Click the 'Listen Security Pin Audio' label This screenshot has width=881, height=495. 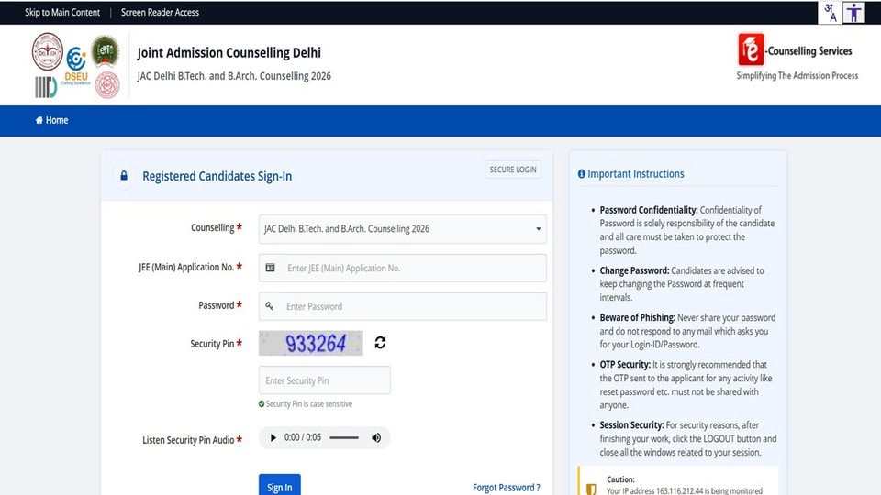click(188, 440)
